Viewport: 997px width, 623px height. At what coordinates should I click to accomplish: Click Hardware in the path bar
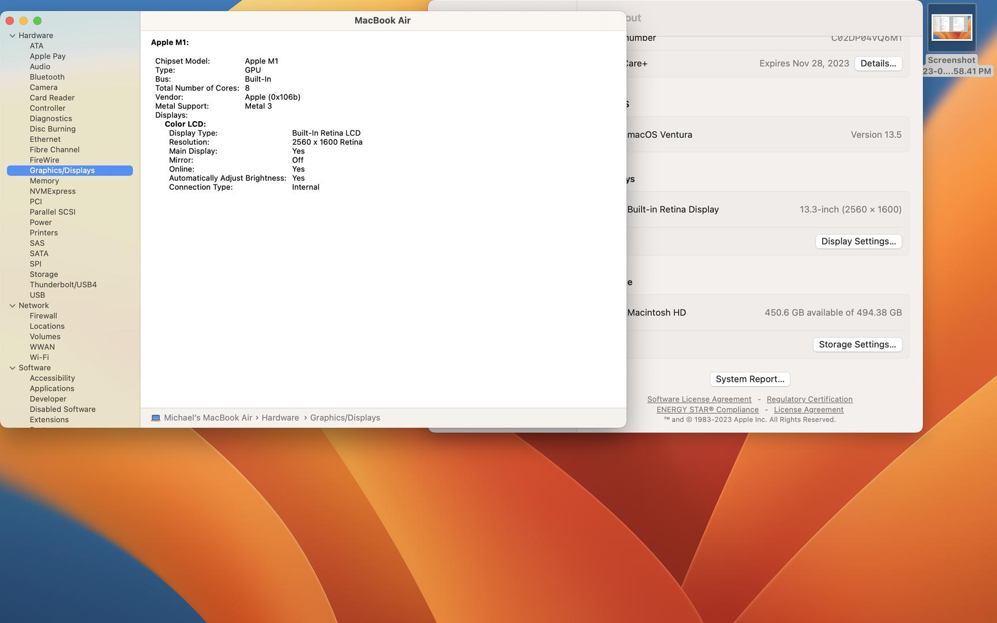pyautogui.click(x=280, y=418)
